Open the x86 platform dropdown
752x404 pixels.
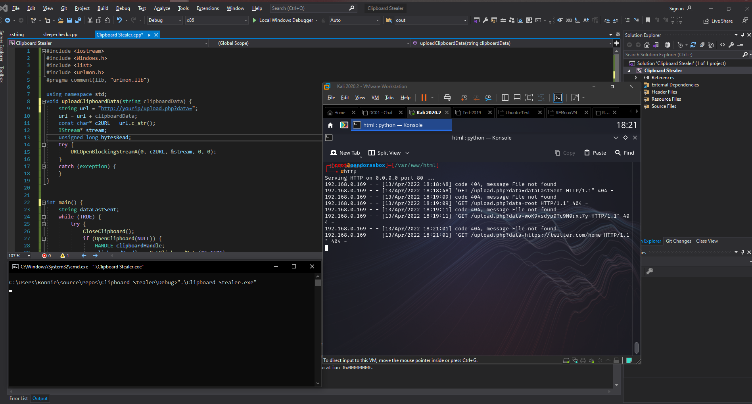click(x=217, y=20)
